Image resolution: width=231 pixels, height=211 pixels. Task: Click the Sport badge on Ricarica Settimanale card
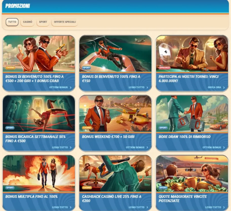point(10,128)
